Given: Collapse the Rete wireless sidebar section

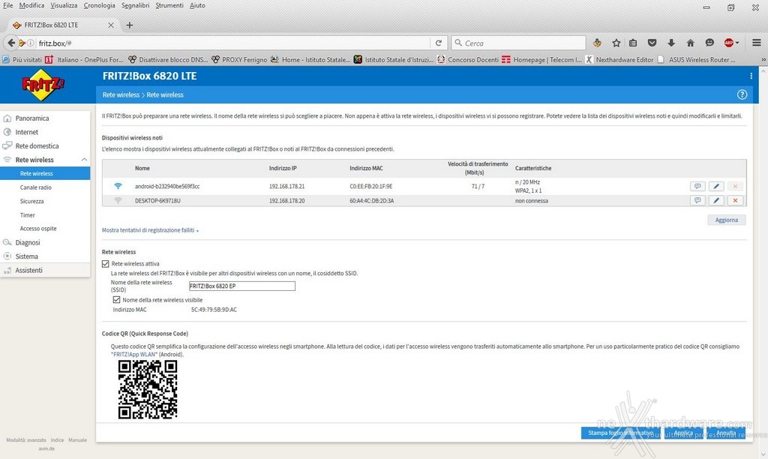Looking at the screenshot, I should [x=84, y=160].
